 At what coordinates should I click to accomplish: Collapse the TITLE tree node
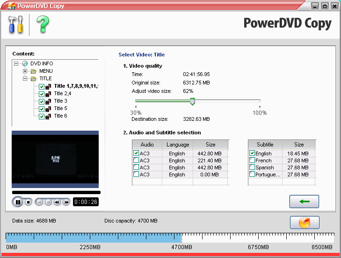[x=25, y=78]
